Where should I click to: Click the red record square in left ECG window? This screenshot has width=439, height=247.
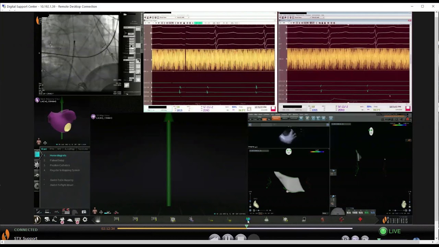tap(273, 109)
